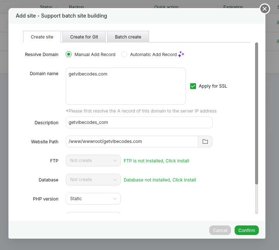Viewport: 279px width, 250px height.
Task: Toggle the Apply for SSL checkbox
Action: tap(193, 86)
